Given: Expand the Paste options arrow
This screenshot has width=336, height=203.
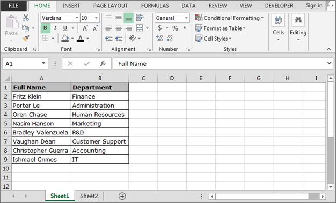Looking at the screenshot, I should click(x=11, y=40).
